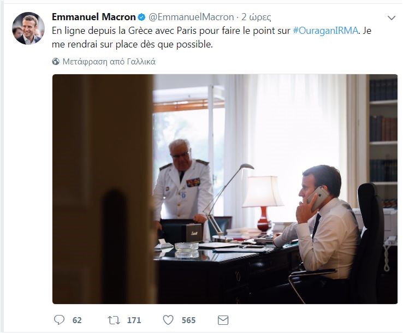This screenshot has width=403, height=333.
Task: Click the reply count 62
Action: click(77, 320)
